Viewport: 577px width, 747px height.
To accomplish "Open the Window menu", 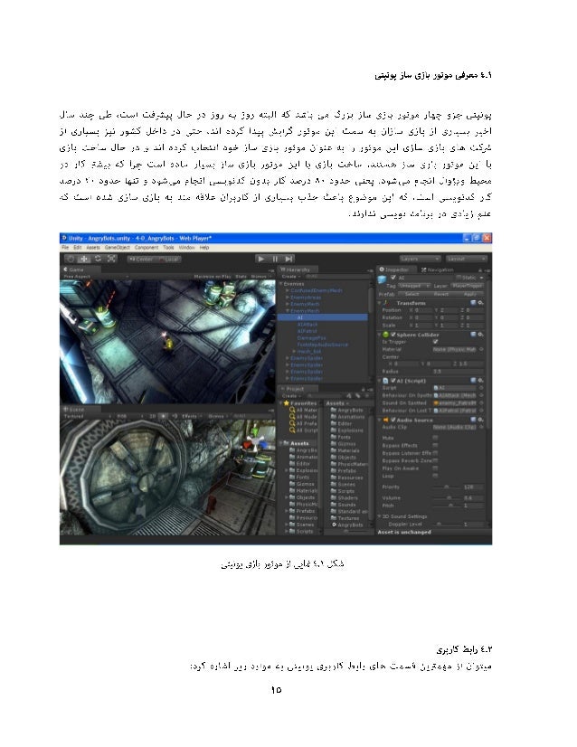I will 187,248.
